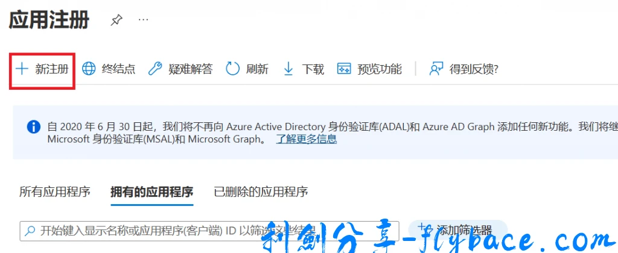Focus the application name filter input
This screenshot has height=253, width=618.
coord(209,231)
